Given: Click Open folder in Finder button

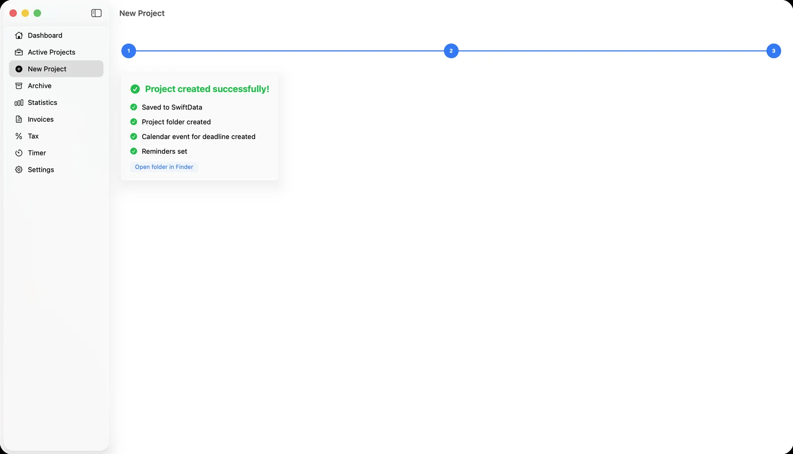Looking at the screenshot, I should (x=164, y=167).
